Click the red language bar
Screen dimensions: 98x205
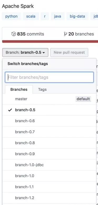(x=50, y=41)
